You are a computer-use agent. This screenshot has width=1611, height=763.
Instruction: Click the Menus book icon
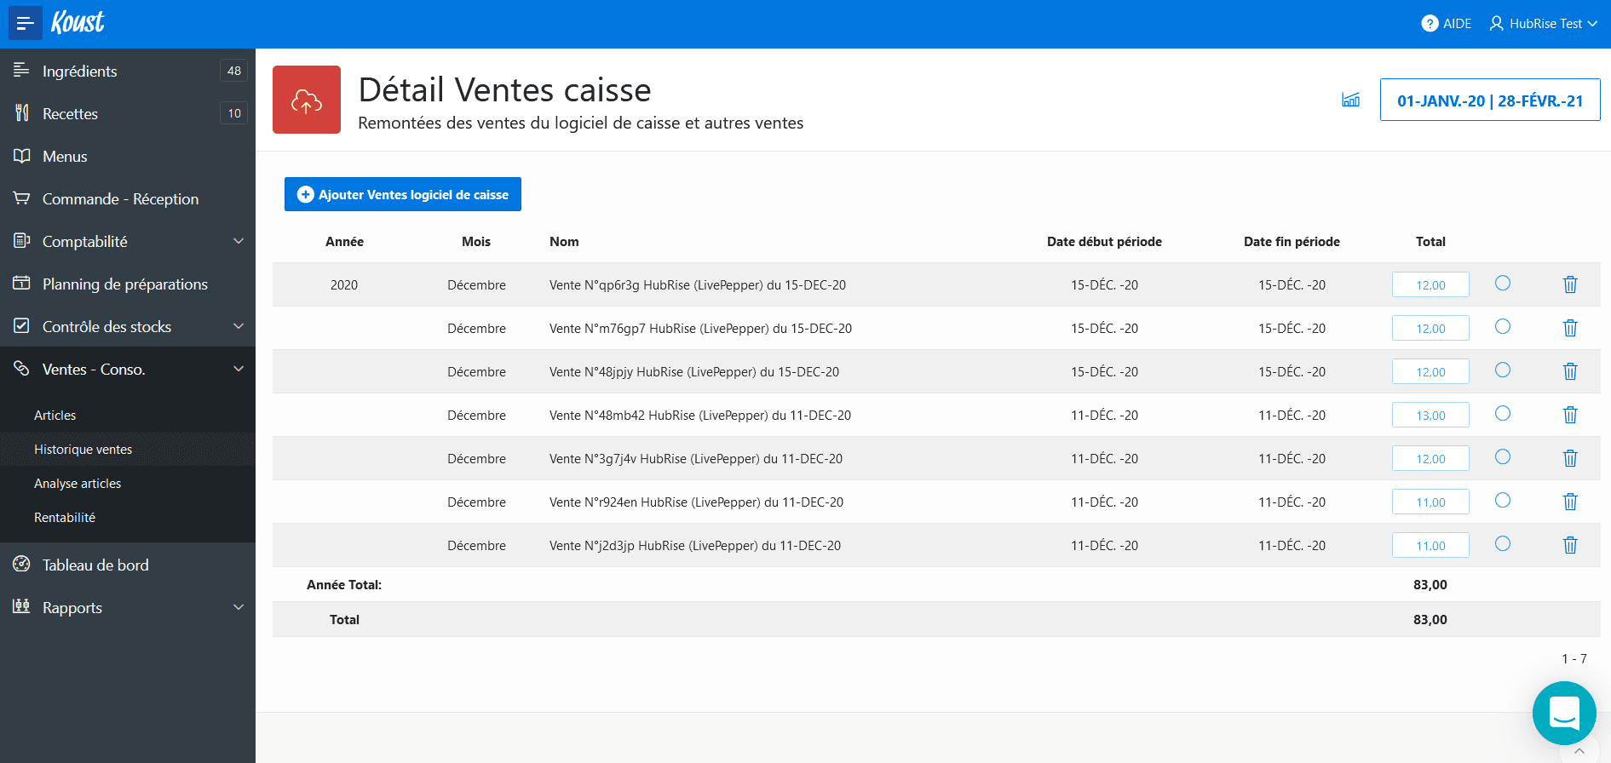21,156
